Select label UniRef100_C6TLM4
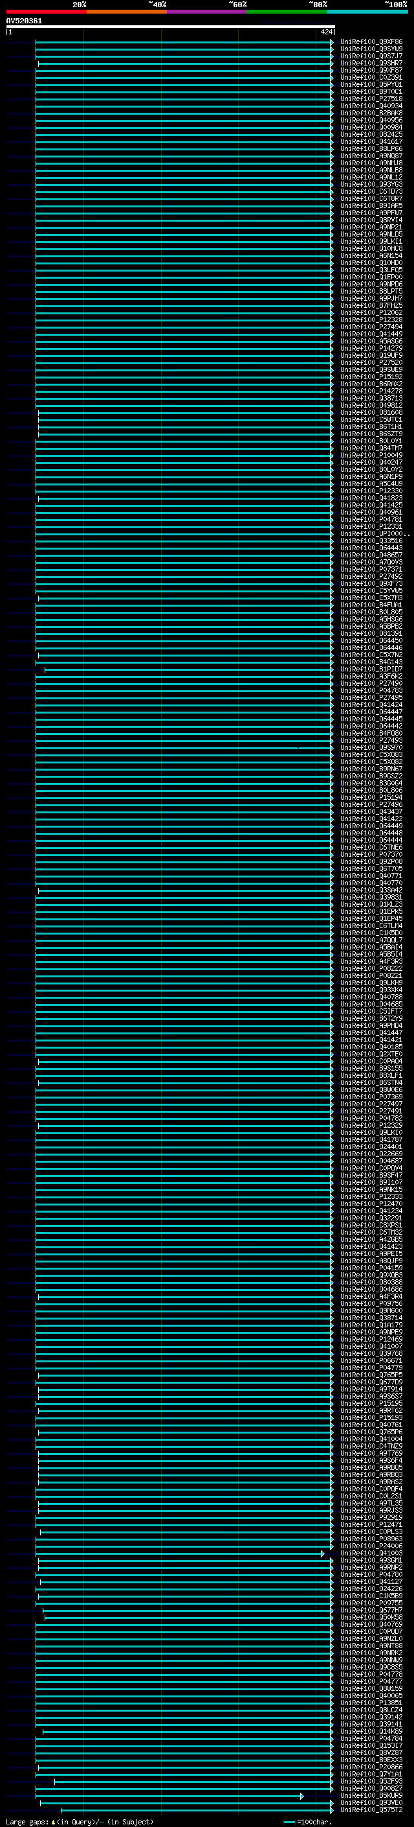The image size is (414, 1827). 371,925
